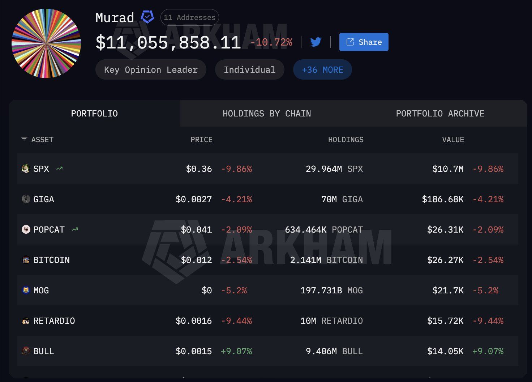The image size is (532, 382).
Task: Click SPX price $0.36
Action: point(199,169)
